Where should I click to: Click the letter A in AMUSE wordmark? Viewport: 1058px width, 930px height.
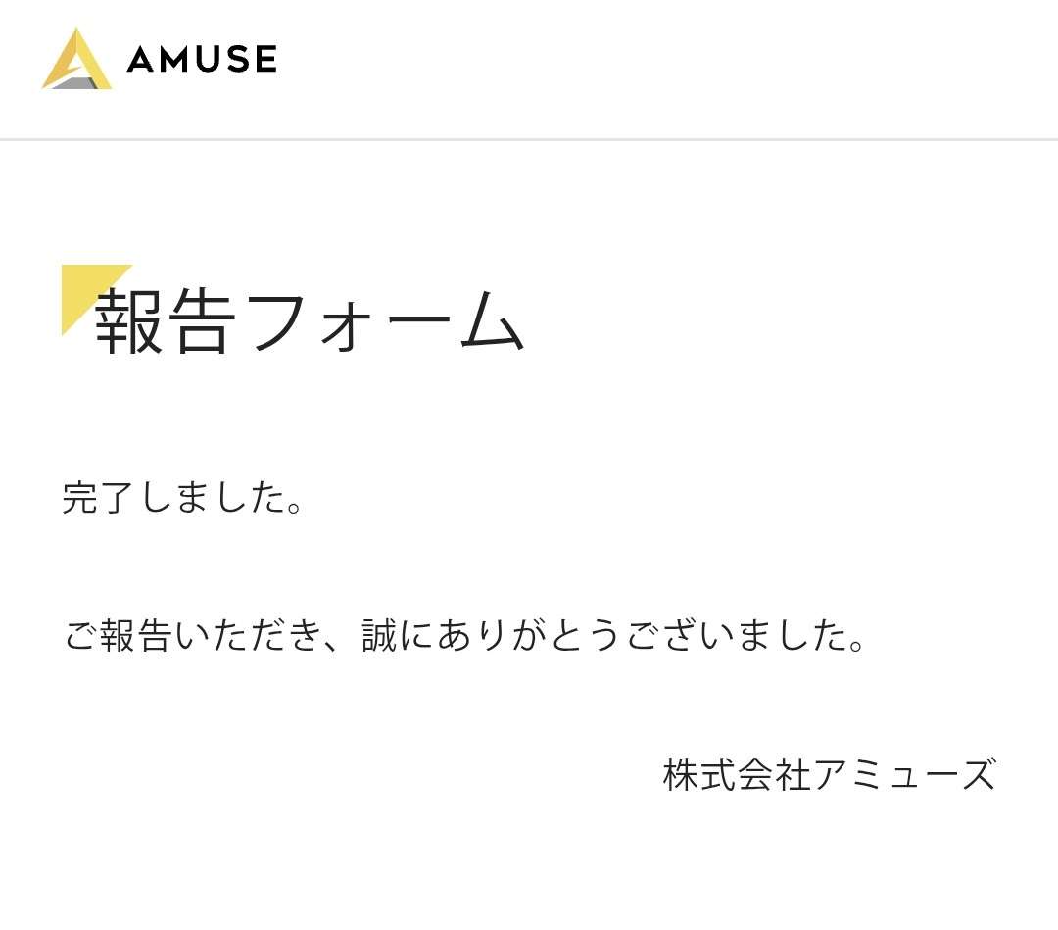pos(141,59)
